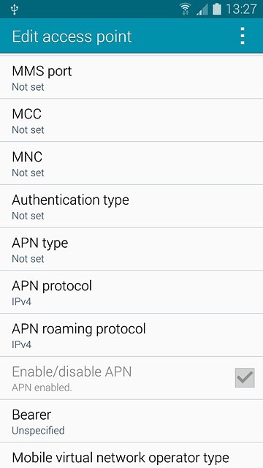This screenshot has width=263, height=468.
Task: Open the Bearer setting
Action: (131, 421)
